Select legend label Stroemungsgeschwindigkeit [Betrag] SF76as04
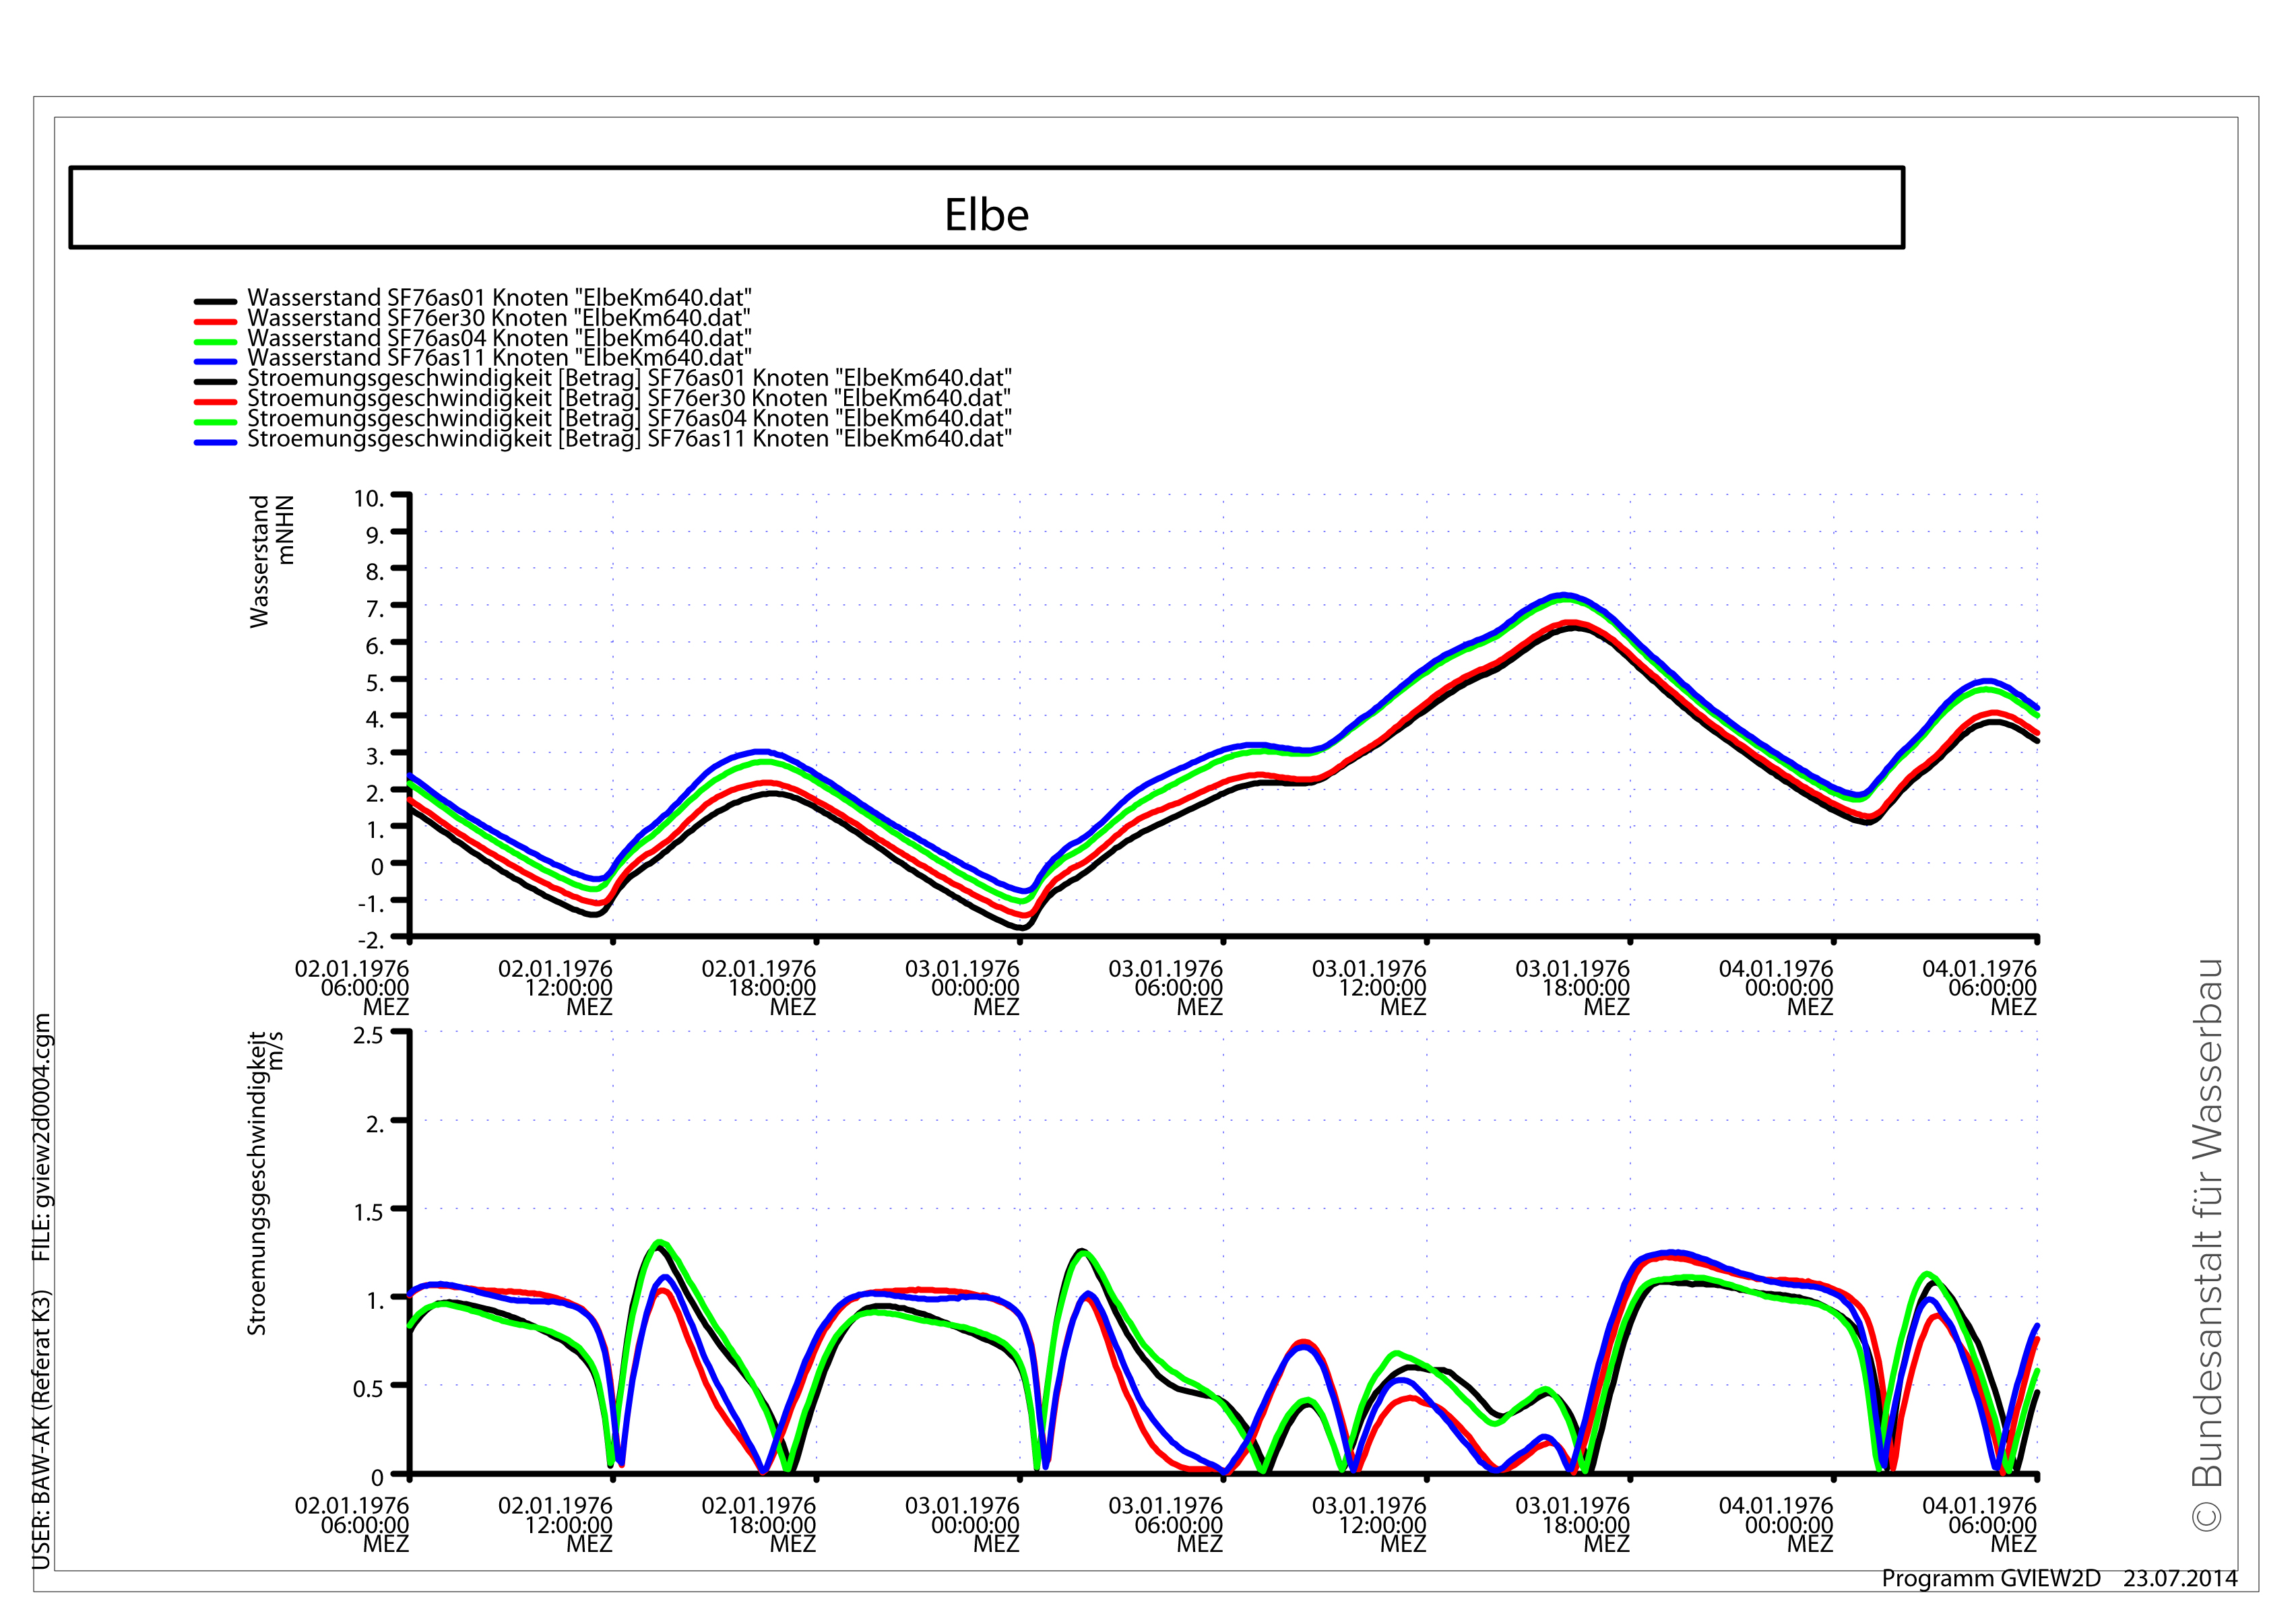The image size is (2296, 1622). [629, 418]
